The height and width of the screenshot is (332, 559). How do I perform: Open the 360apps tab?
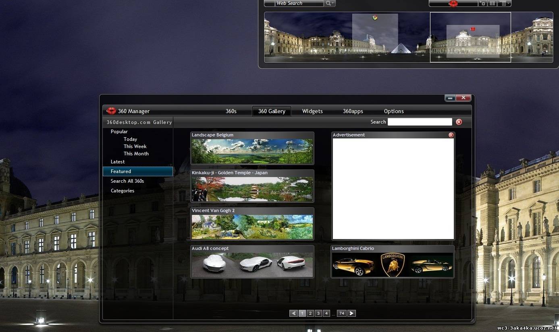pyautogui.click(x=353, y=111)
